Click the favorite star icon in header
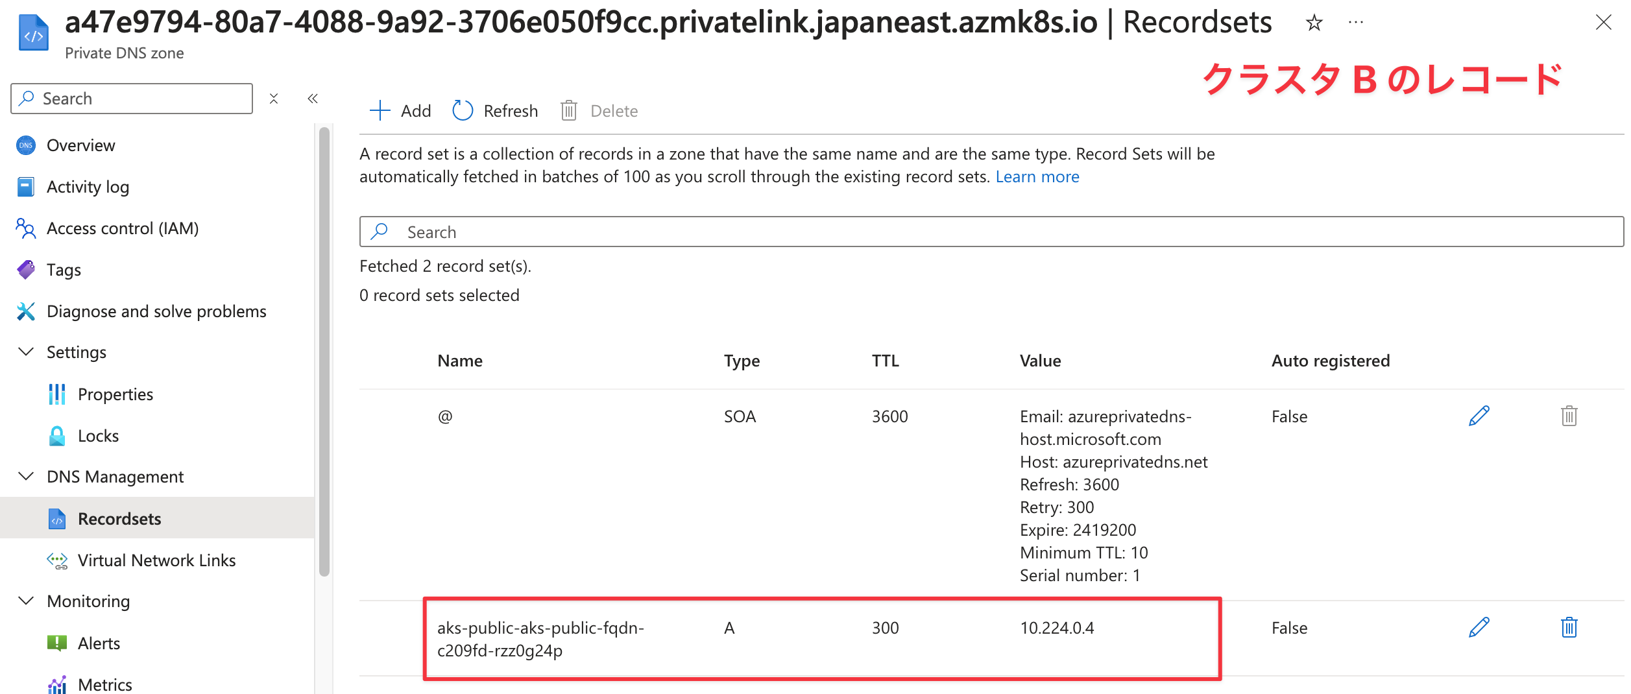Viewport: 1631px width, 694px height. pos(1314,23)
